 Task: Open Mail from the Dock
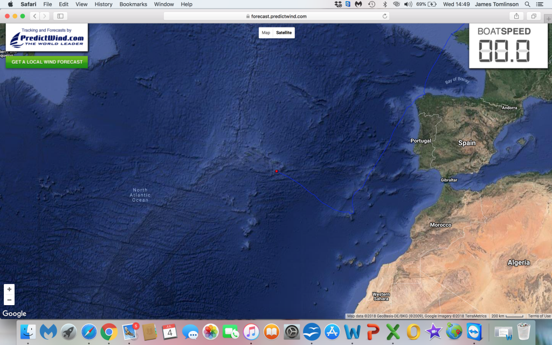coord(129,332)
